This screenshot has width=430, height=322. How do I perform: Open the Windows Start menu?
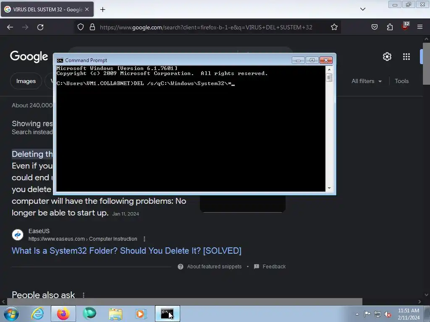(x=11, y=314)
